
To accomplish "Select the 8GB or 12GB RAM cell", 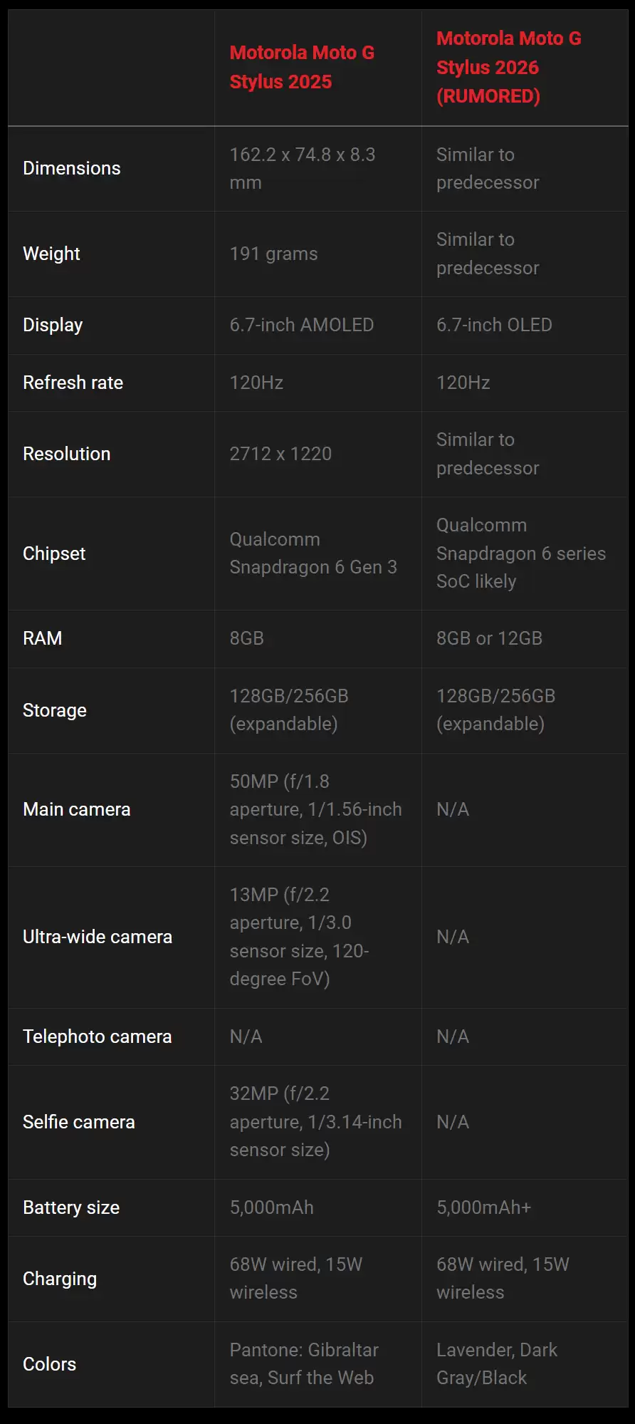I will pyautogui.click(x=489, y=638).
